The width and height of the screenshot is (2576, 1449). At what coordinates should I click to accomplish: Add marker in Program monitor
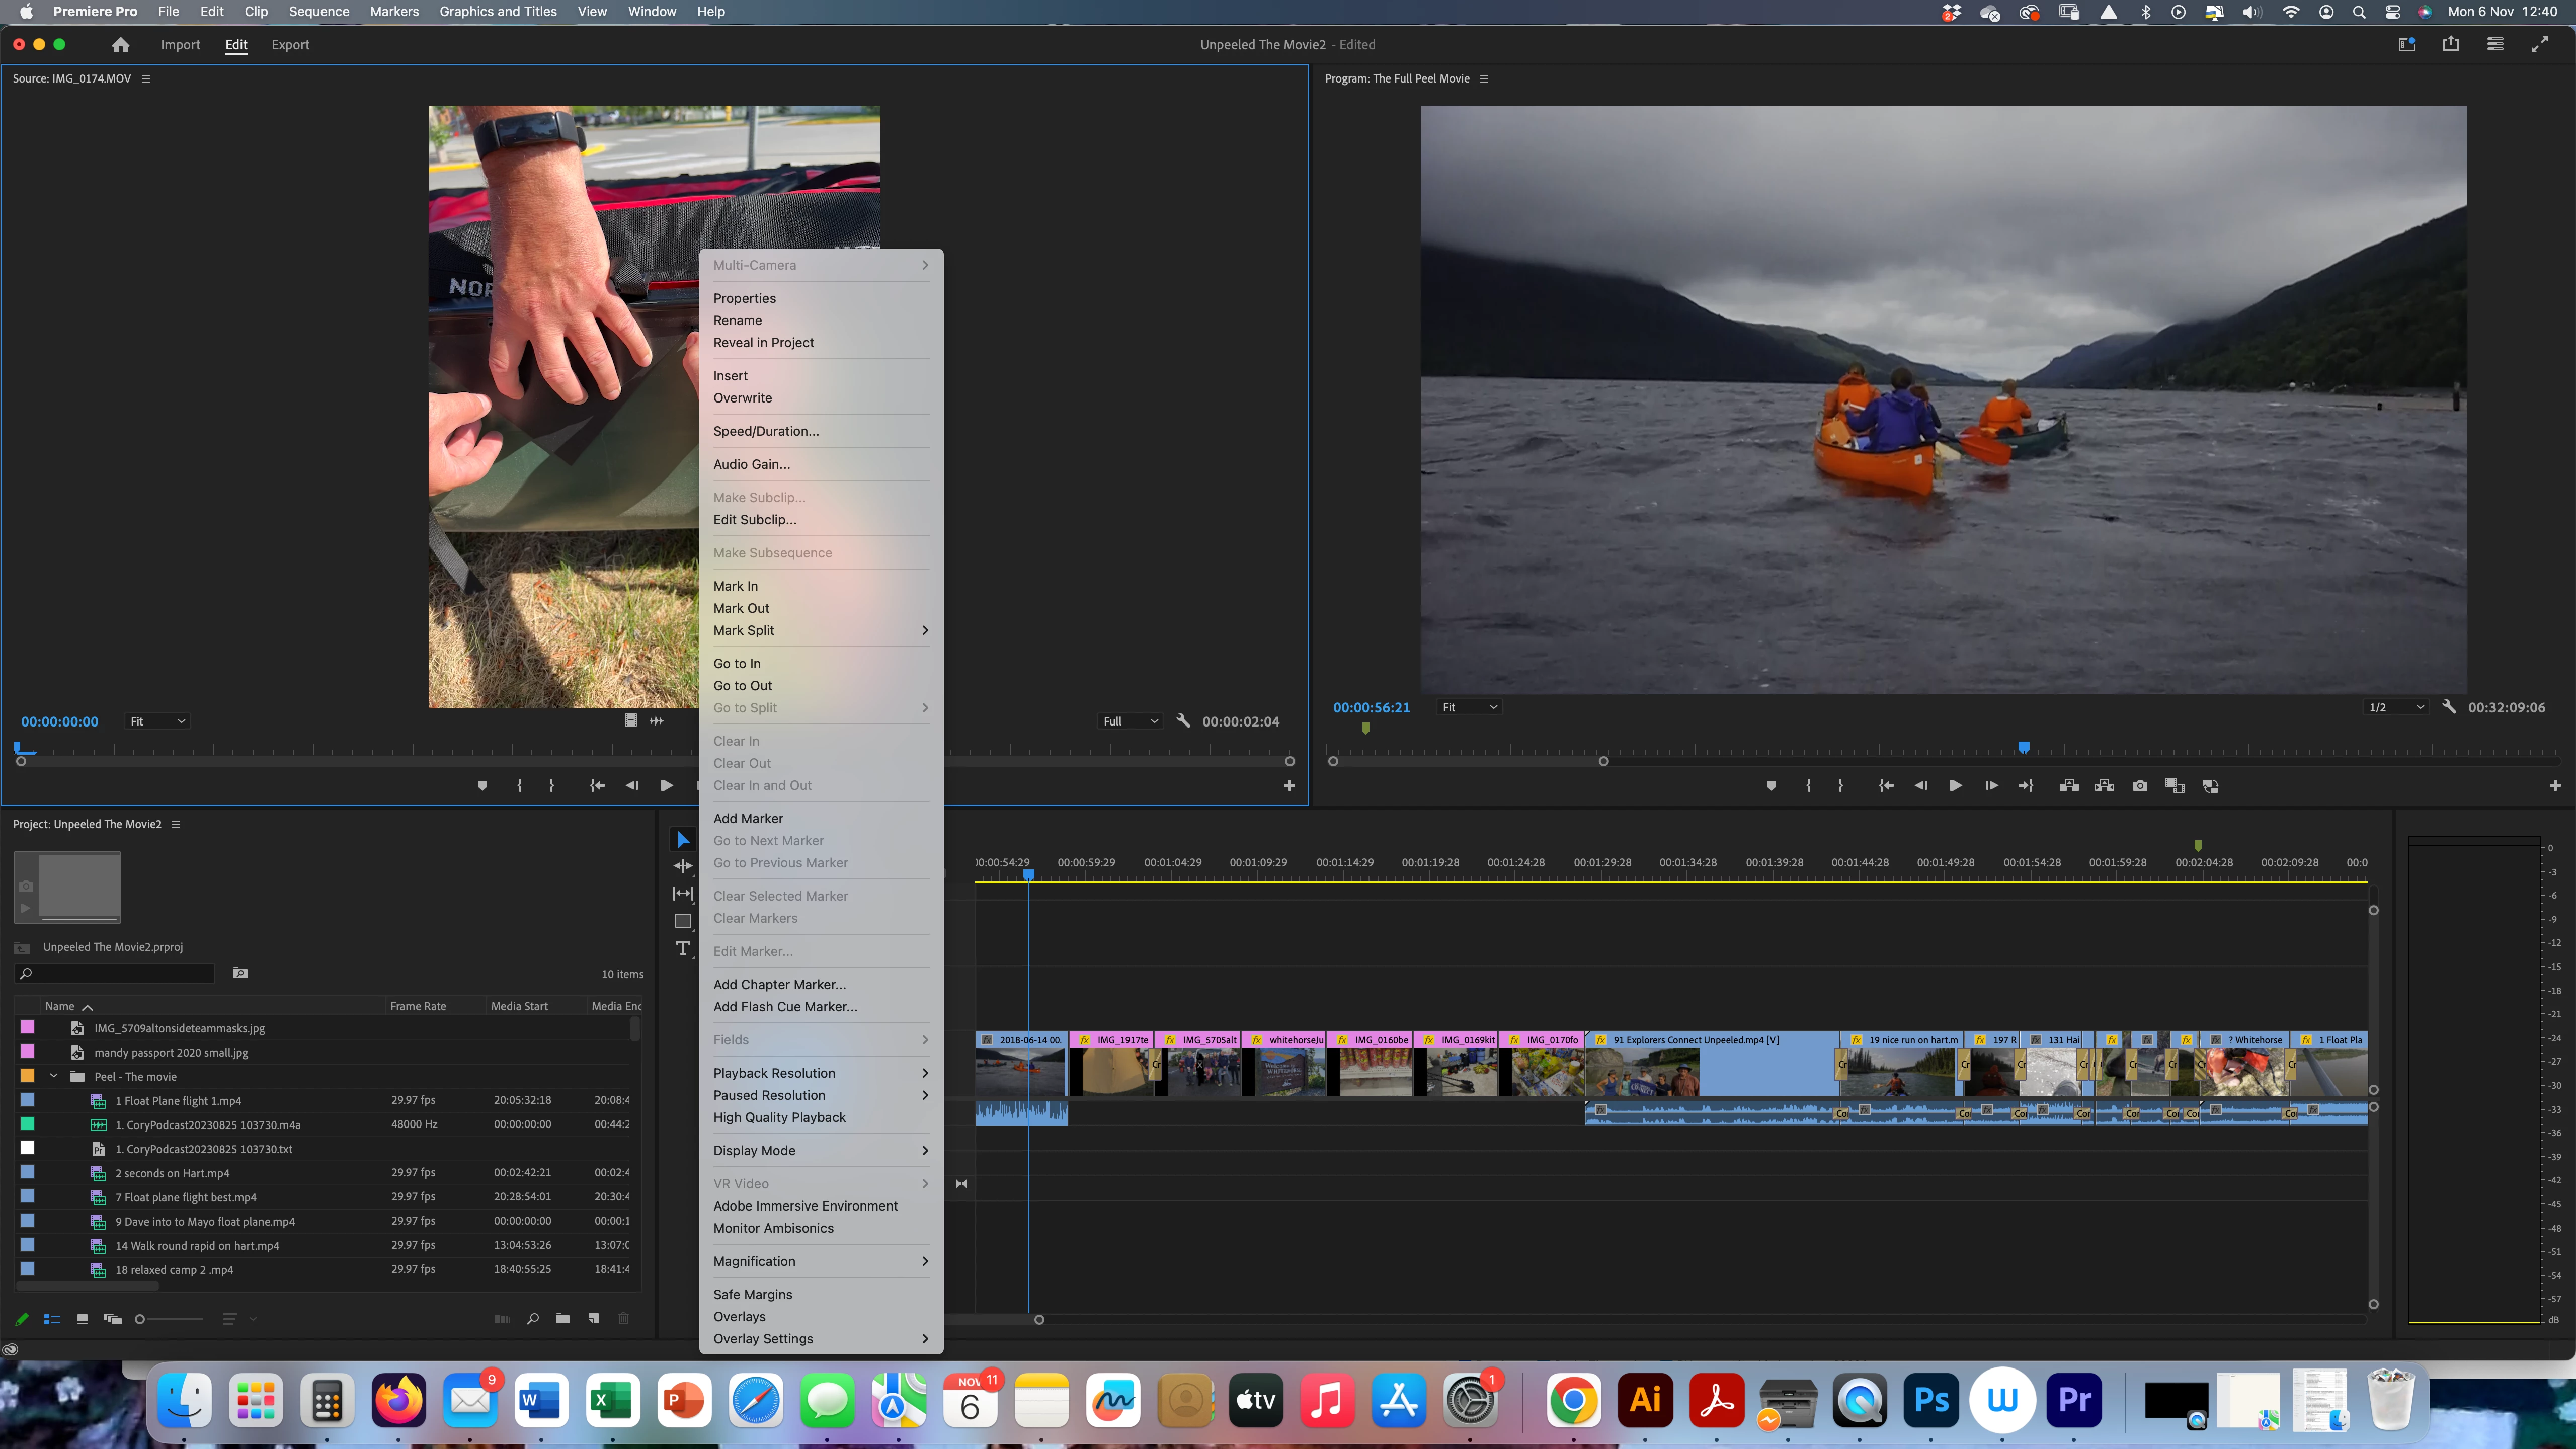click(1771, 786)
